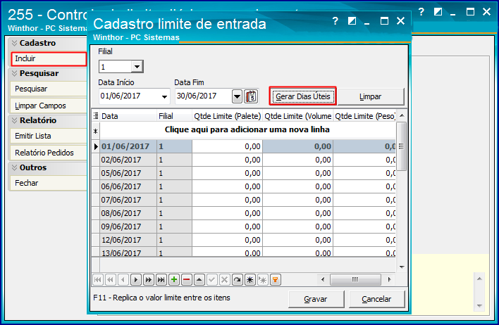Go to next record arrow
Viewport: 499px width, 325px height.
tap(136, 280)
